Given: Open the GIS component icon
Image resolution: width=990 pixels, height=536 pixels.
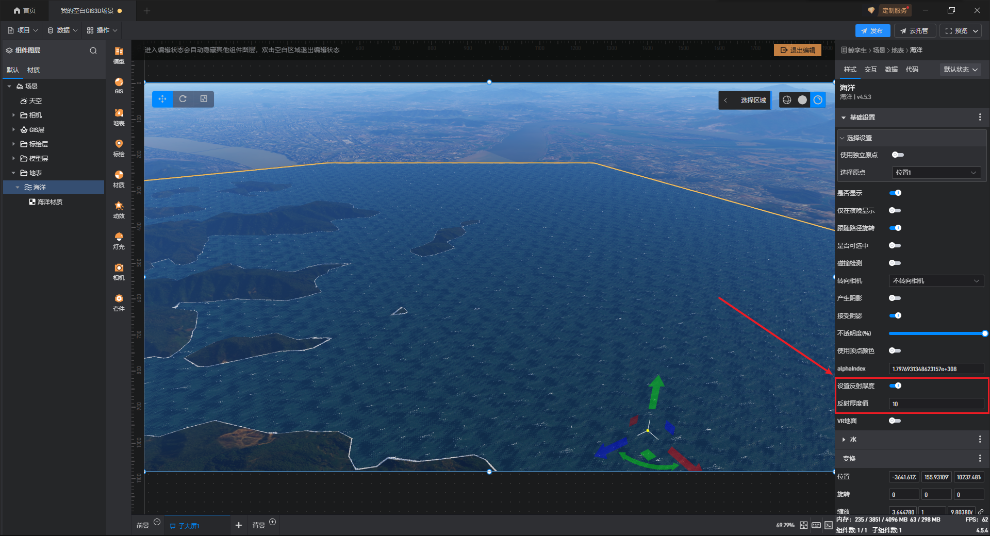Looking at the screenshot, I should [119, 86].
